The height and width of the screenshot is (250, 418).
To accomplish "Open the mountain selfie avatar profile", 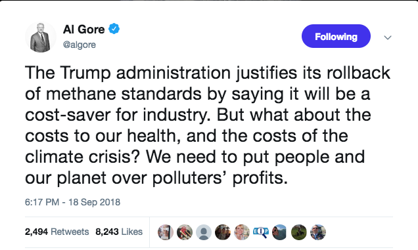I will point(279,232).
